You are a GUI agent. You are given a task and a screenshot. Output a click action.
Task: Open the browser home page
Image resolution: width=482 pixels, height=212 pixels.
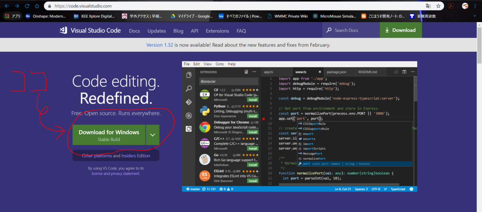tap(37, 6)
